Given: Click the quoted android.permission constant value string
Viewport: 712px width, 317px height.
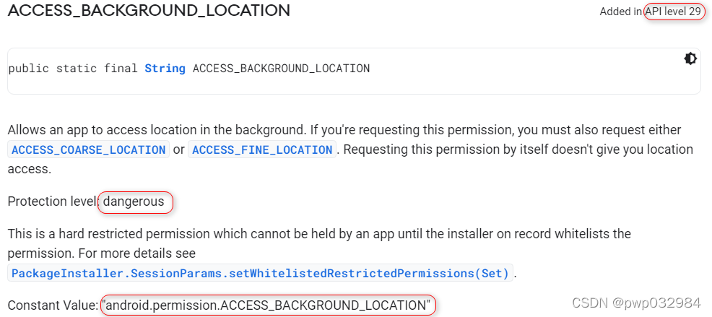Looking at the screenshot, I should pos(266,305).
